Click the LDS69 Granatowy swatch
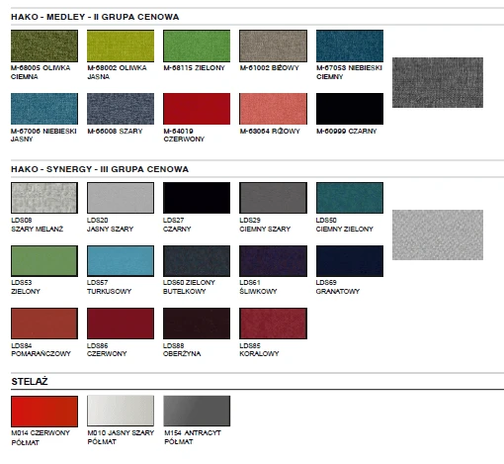The image size is (504, 464). [350, 261]
